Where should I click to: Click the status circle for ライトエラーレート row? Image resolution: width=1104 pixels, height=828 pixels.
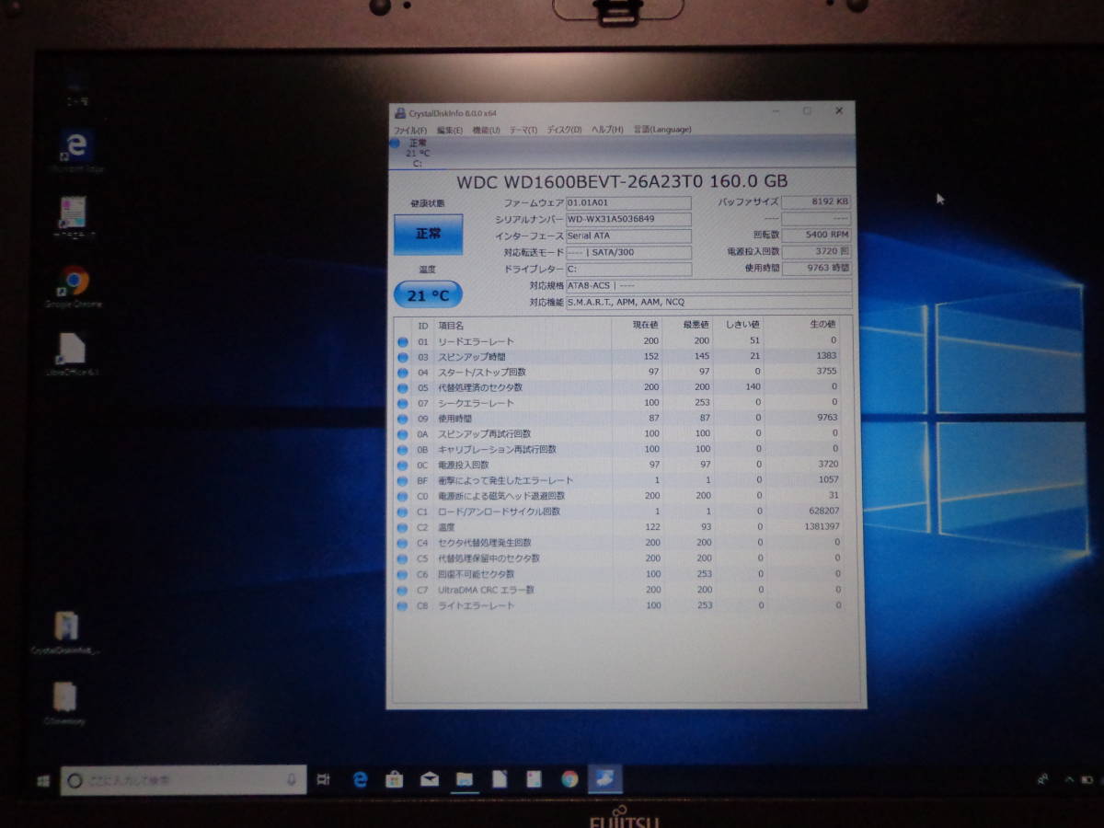[x=403, y=605]
